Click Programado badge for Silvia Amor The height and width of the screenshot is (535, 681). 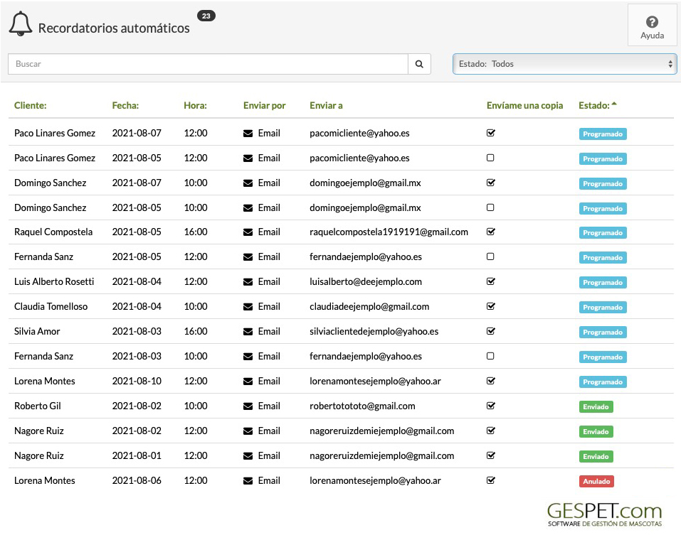point(603,332)
